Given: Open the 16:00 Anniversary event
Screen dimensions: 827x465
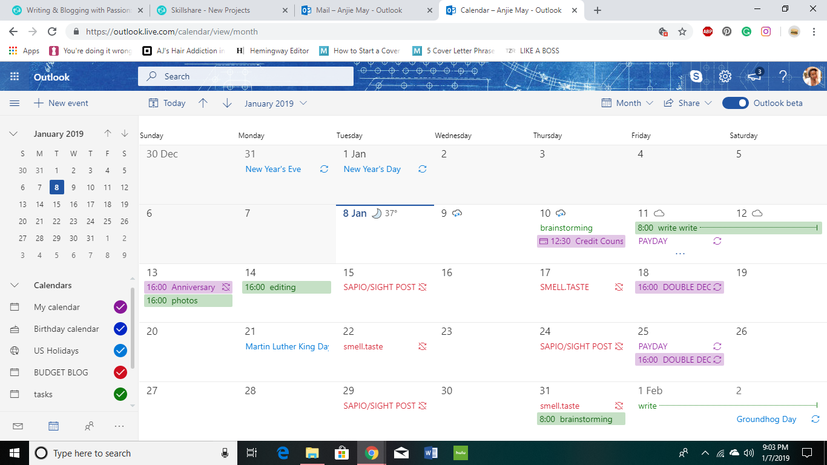Looking at the screenshot, I should tap(188, 287).
